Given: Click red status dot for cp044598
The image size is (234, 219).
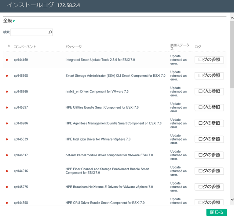Looking at the screenshot, I should [7, 203].
